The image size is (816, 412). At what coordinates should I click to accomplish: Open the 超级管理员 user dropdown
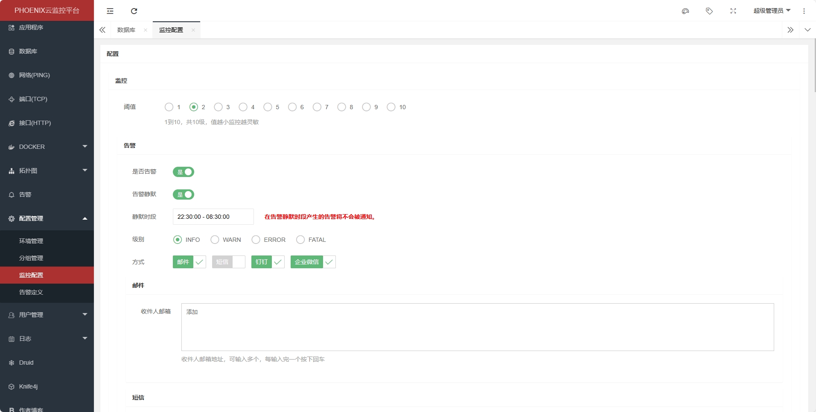772,11
